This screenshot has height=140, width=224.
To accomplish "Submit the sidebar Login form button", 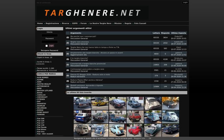I will pyautogui.click(x=51, y=46).
